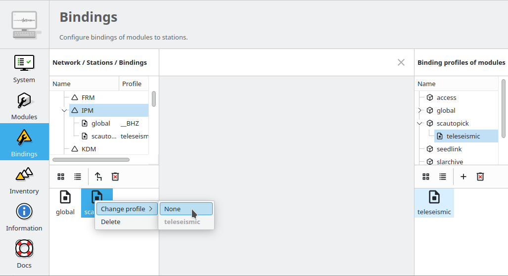
Task: Switch station bindings to list view
Action: pos(78,177)
